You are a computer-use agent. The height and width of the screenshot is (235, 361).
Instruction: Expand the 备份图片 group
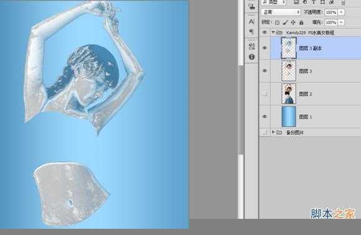click(x=273, y=132)
